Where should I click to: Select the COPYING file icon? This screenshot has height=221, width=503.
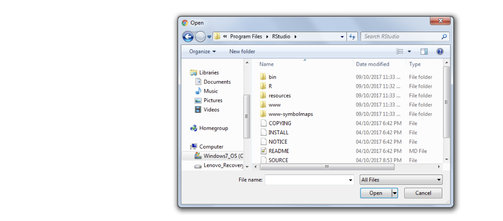[x=263, y=123]
